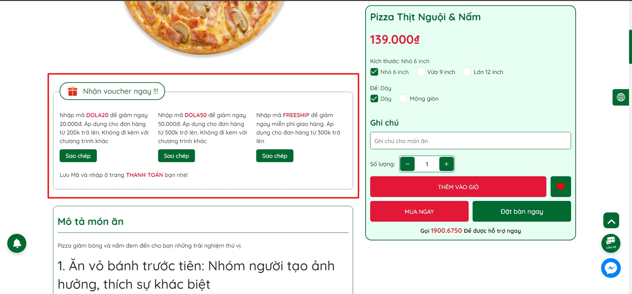Image resolution: width=632 pixels, height=294 pixels.
Task: Call hotline 1900.6750 link
Action: [446, 231]
